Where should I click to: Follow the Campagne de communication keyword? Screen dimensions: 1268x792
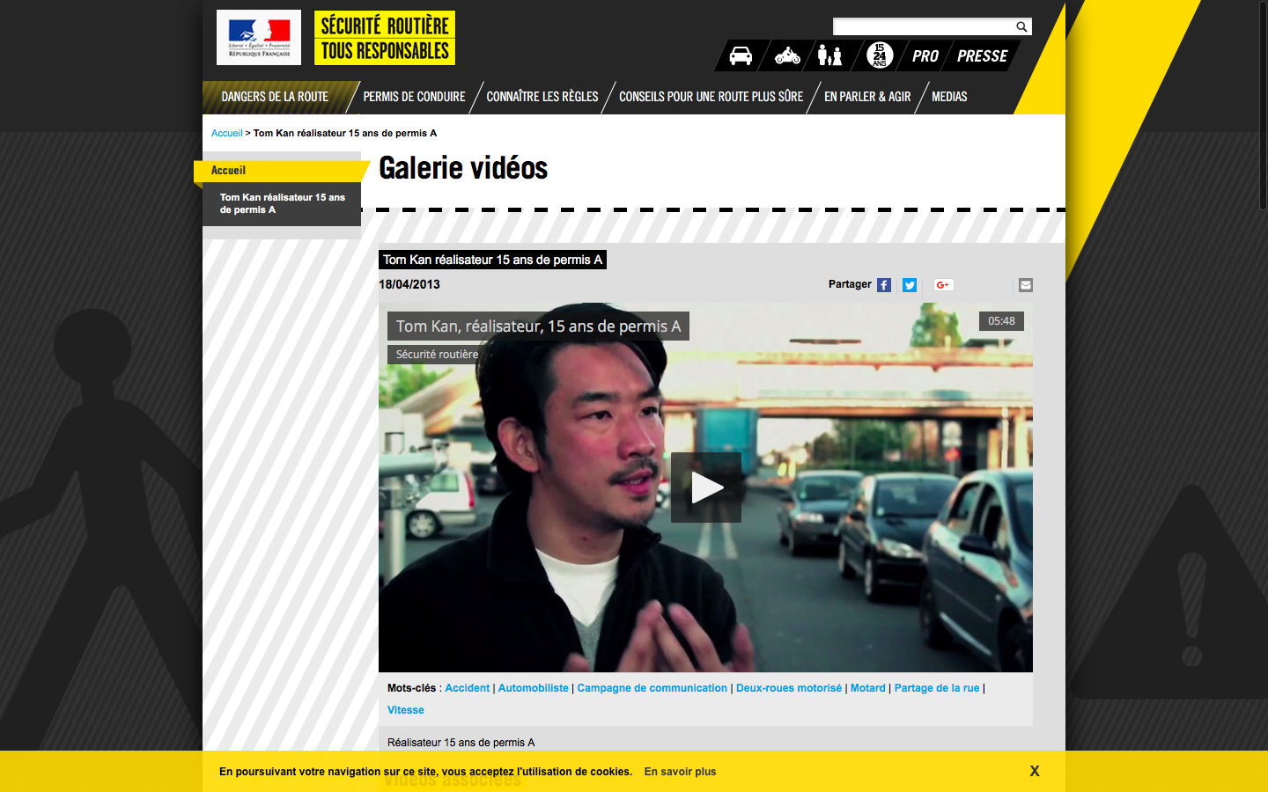[652, 688]
